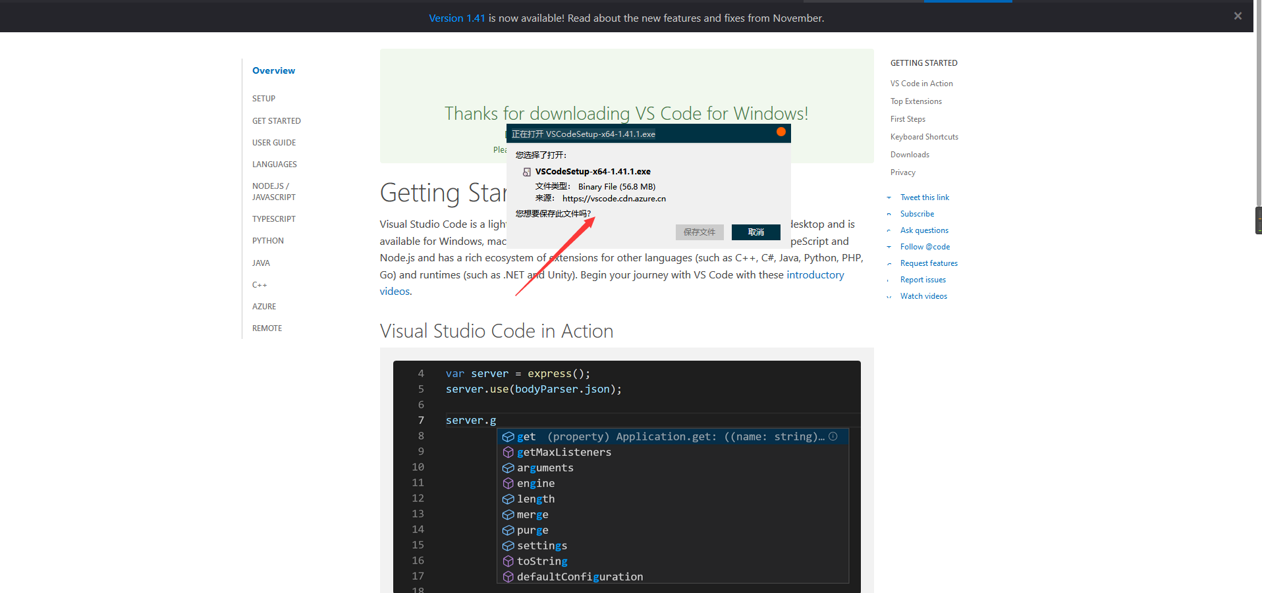This screenshot has height=593, width=1262.
Task: Open TYPESCRIPT section in sidebar
Action: [274, 219]
